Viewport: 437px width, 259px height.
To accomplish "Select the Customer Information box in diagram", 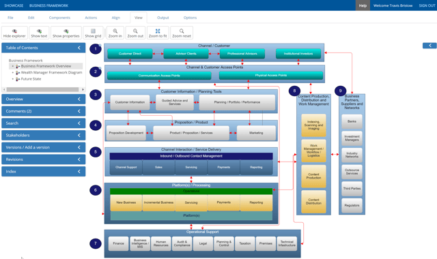I will 130,102.
